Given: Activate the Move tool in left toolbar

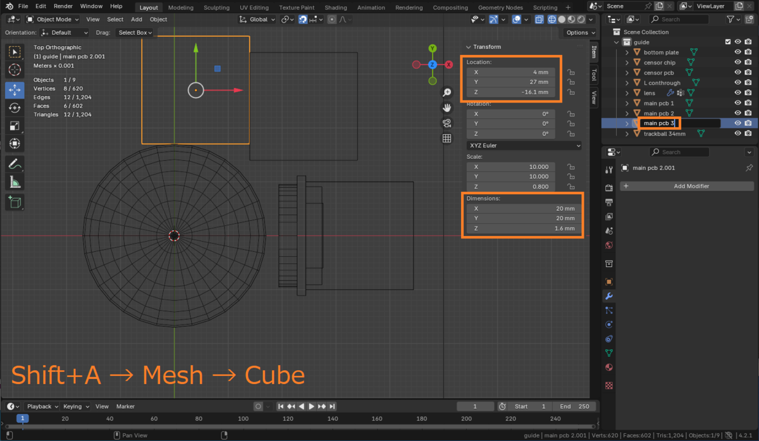Looking at the screenshot, I should (x=15, y=90).
